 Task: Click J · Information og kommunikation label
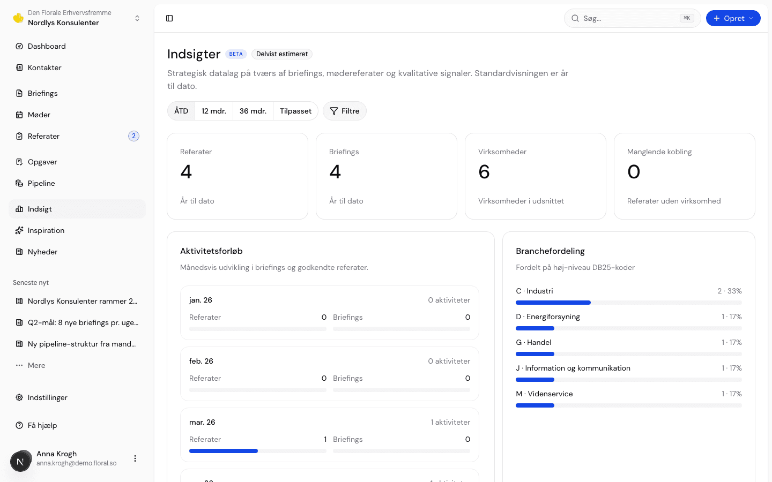573,368
